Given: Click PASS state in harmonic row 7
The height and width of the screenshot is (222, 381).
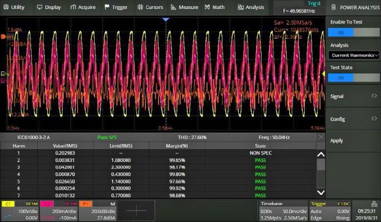Looking at the screenshot, I should click(x=260, y=195).
